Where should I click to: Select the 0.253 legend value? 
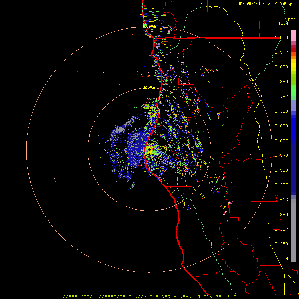pos(281,244)
